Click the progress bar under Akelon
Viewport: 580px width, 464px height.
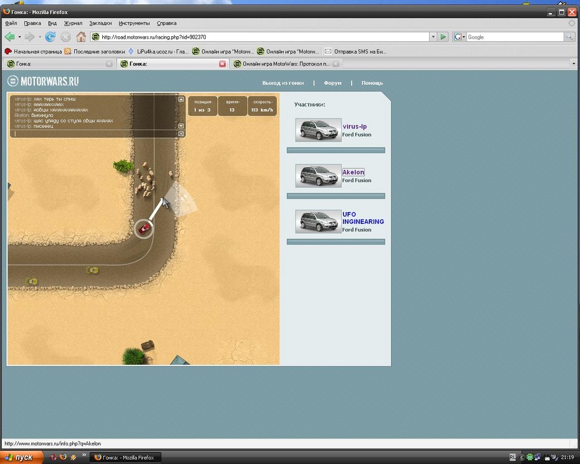(336, 196)
